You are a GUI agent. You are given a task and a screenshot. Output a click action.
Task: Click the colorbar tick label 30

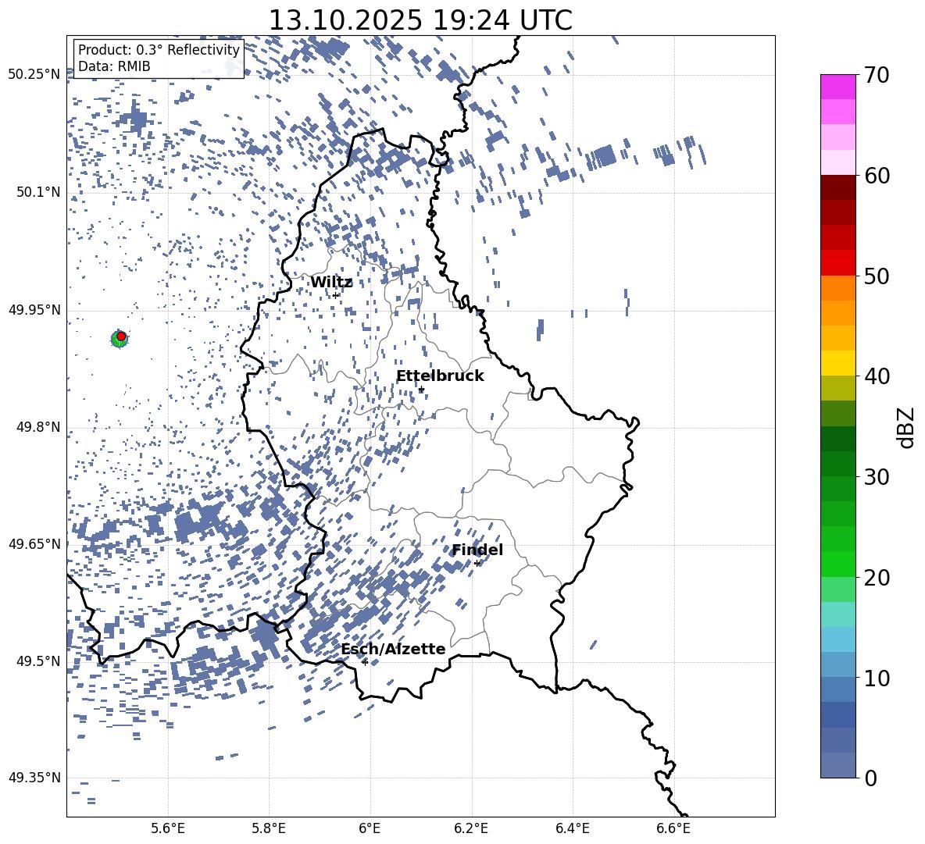877,477
